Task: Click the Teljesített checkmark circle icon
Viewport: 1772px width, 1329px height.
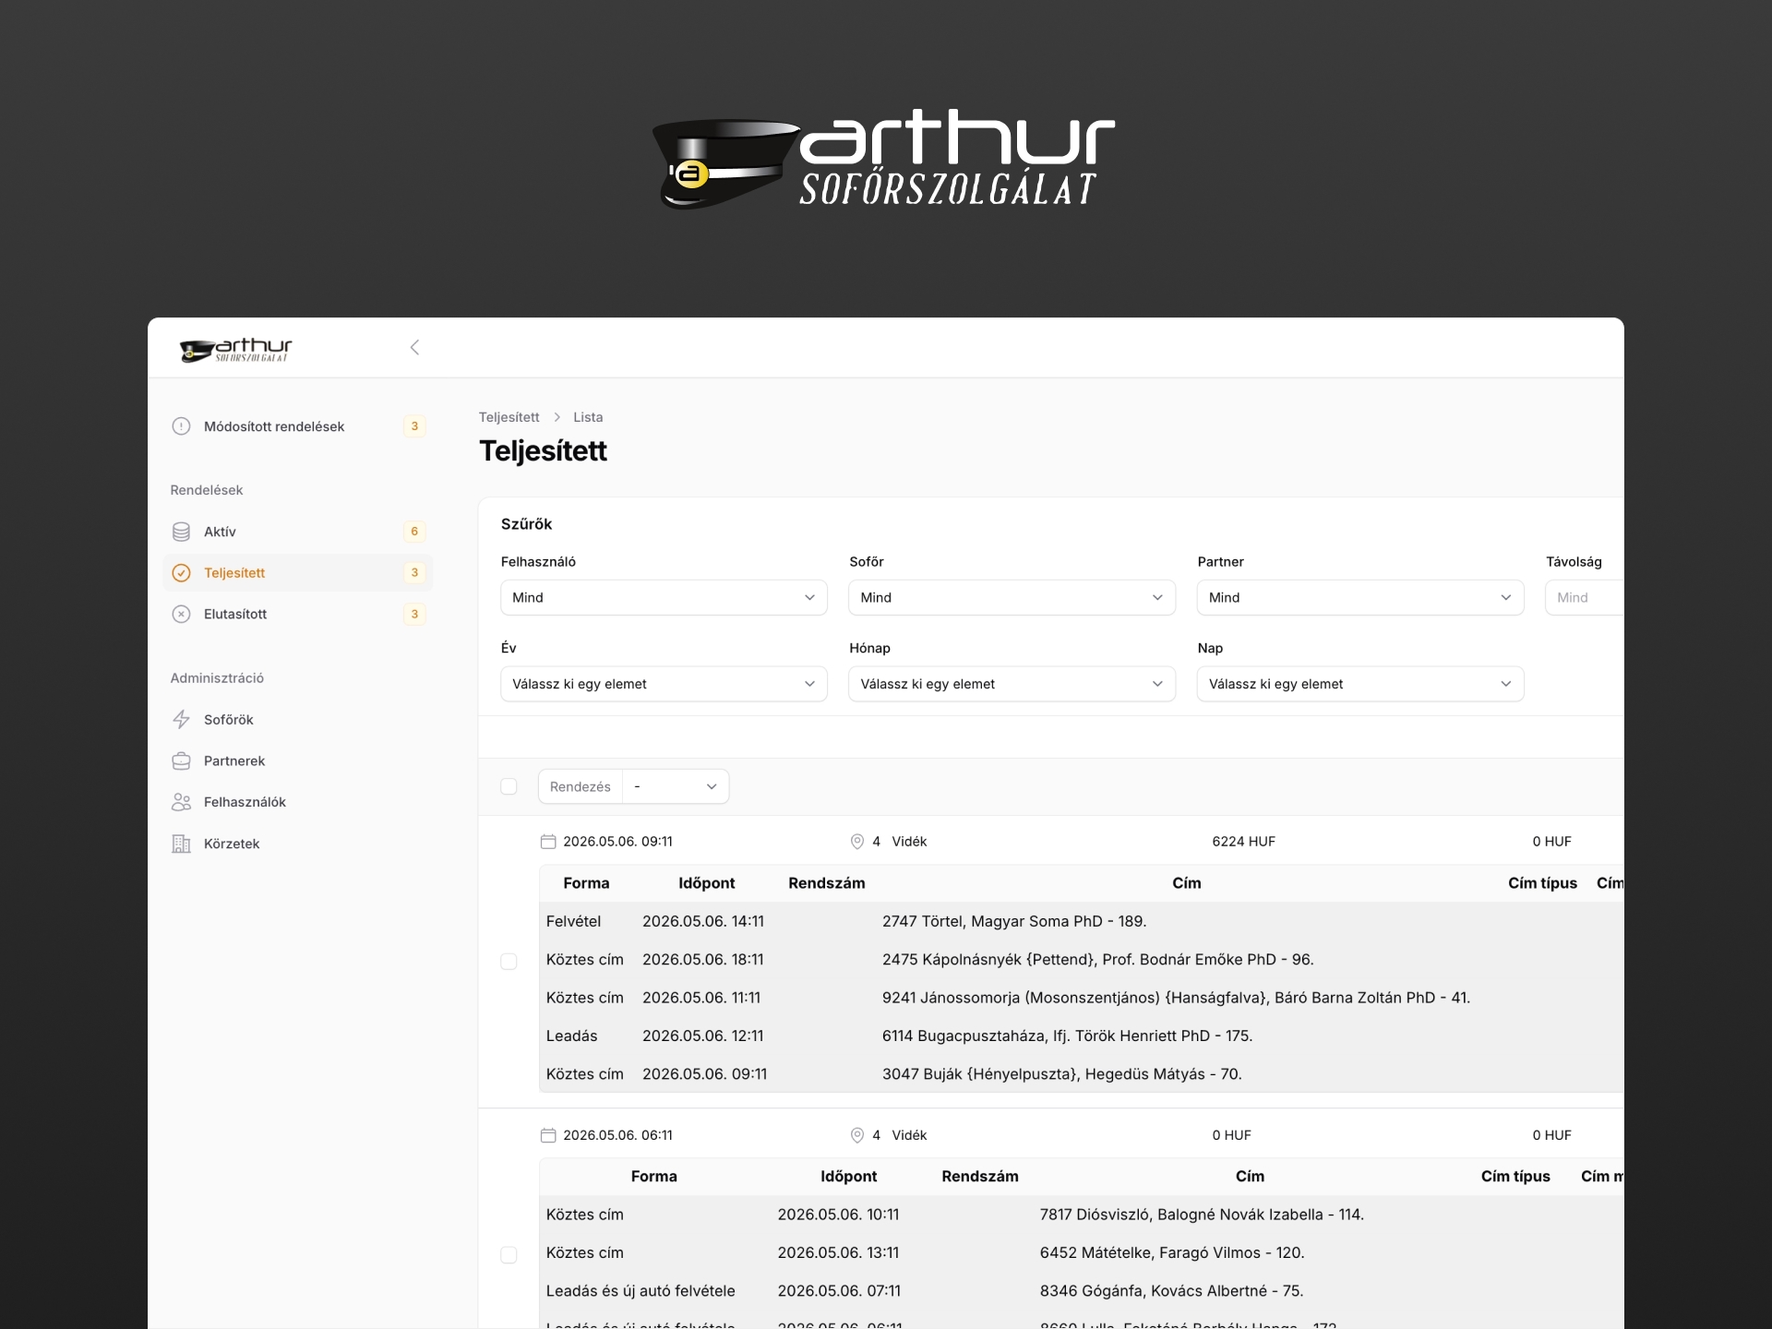Action: [181, 573]
